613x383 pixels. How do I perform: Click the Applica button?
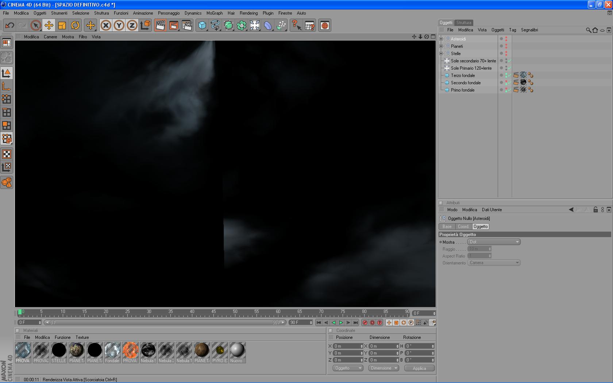[419, 368]
